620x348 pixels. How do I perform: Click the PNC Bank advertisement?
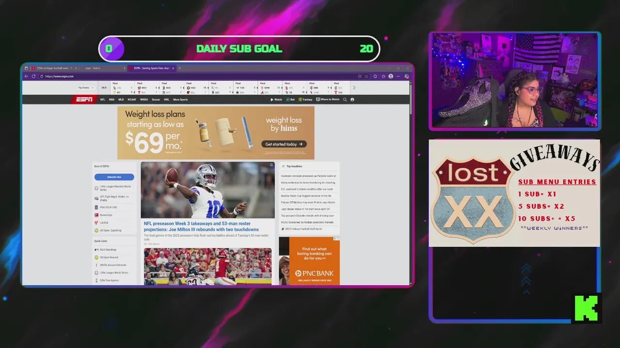pos(309,261)
